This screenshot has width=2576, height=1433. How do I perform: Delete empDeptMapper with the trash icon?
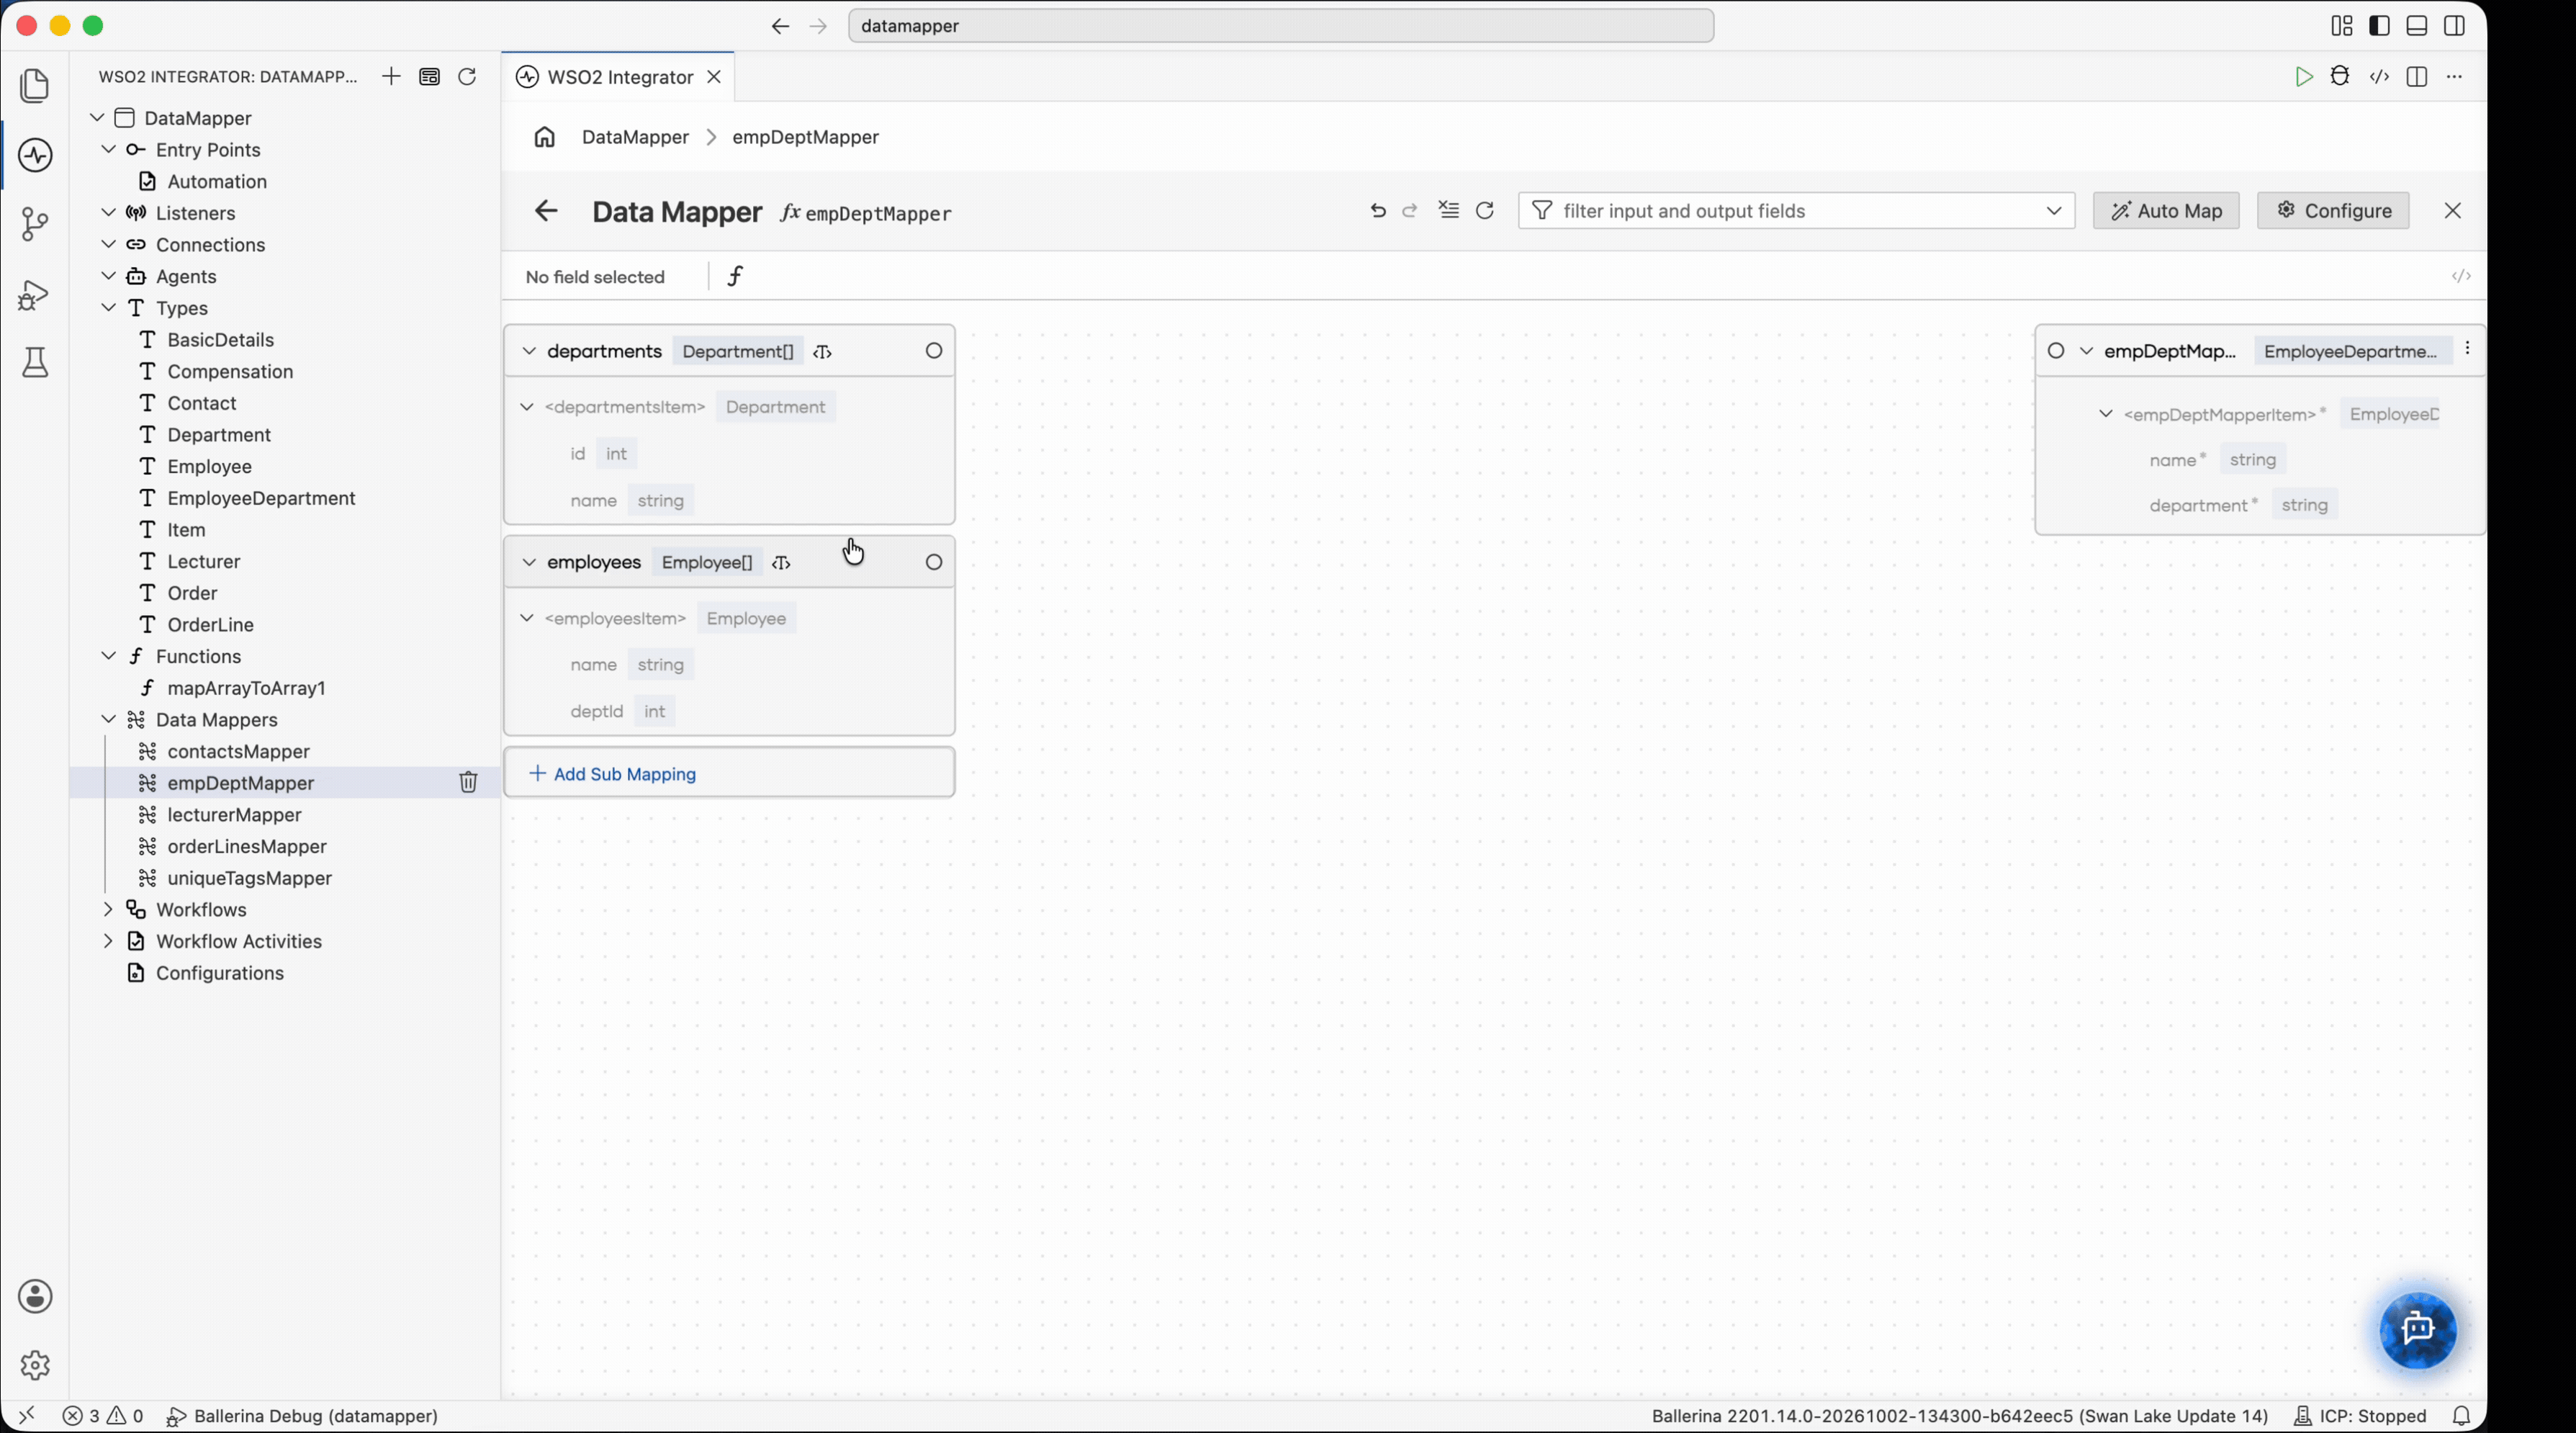tap(468, 782)
